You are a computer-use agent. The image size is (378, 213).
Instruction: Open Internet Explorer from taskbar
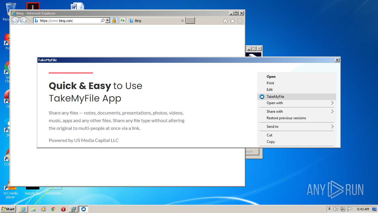23,209
